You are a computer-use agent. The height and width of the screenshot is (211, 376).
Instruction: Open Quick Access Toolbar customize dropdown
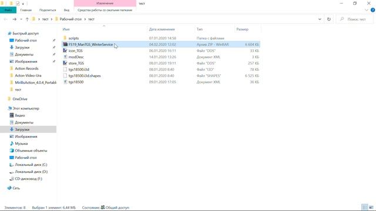point(23,4)
